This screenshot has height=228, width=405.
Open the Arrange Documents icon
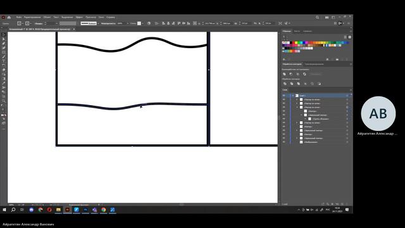pos(327,17)
